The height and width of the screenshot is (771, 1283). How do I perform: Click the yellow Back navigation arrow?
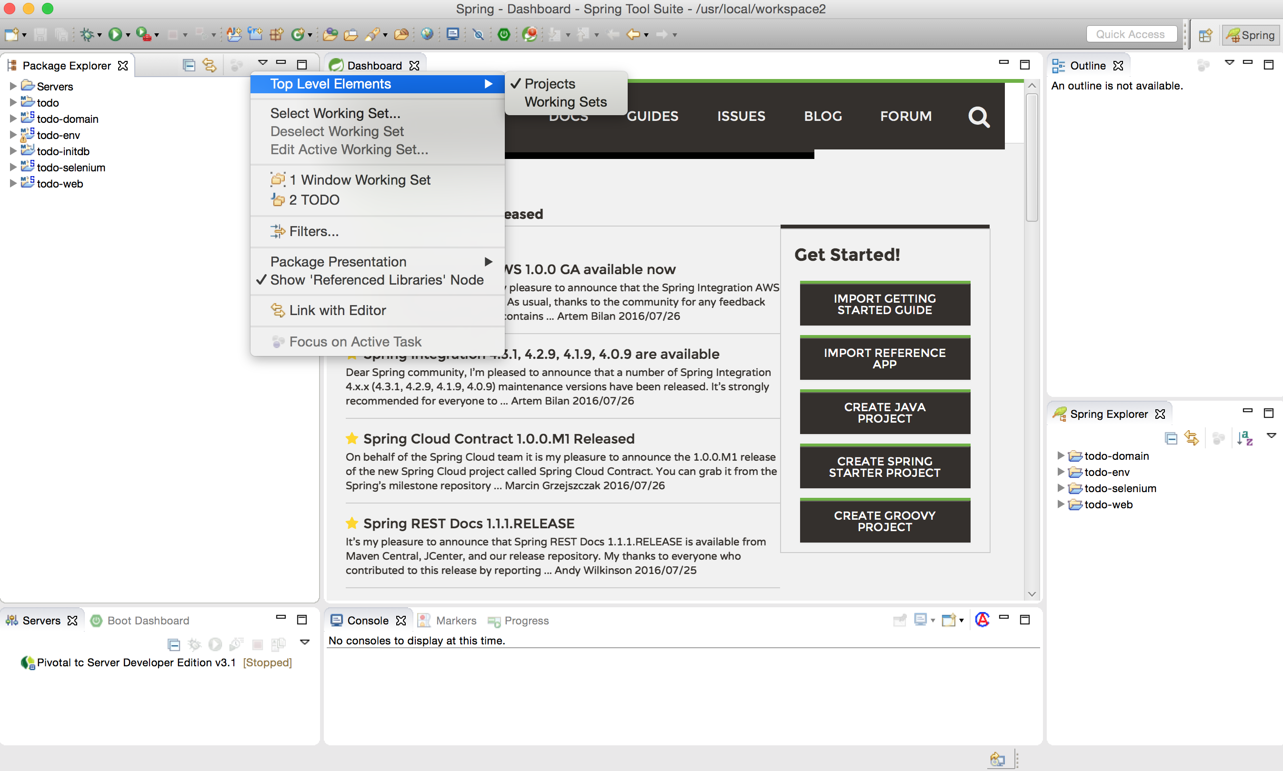632,34
